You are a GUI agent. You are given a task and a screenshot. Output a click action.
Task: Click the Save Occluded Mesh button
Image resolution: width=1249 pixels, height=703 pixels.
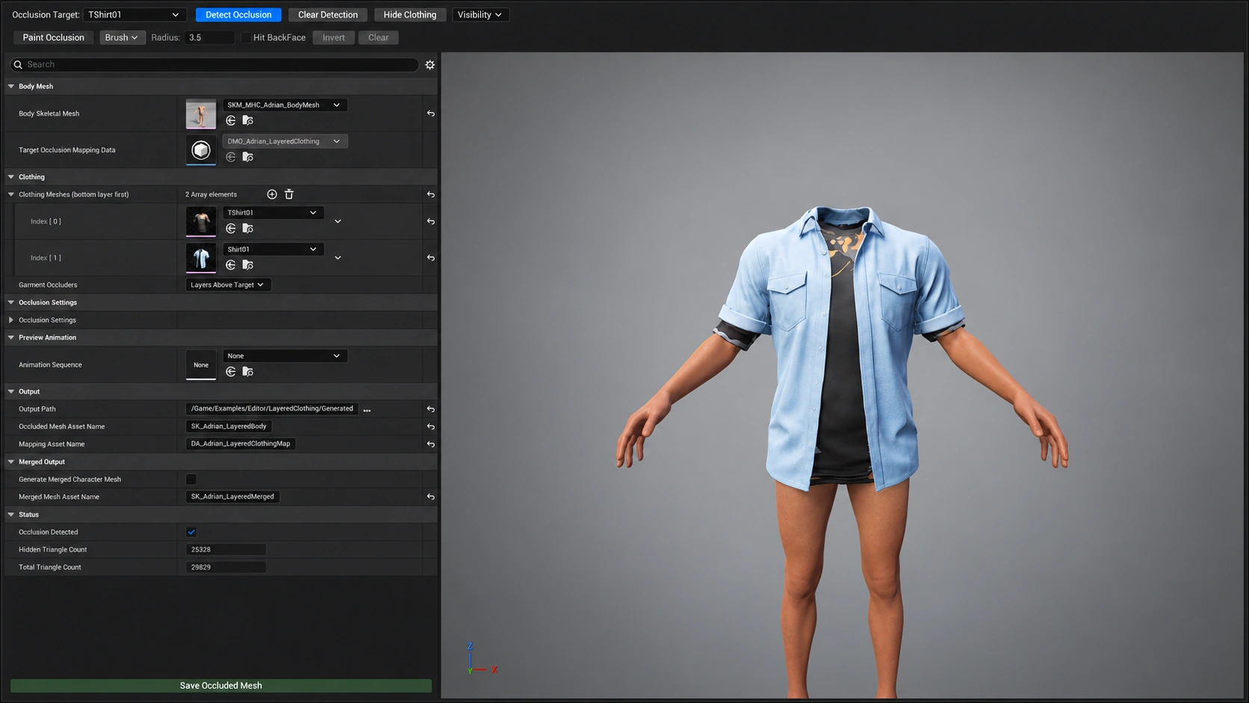(221, 686)
